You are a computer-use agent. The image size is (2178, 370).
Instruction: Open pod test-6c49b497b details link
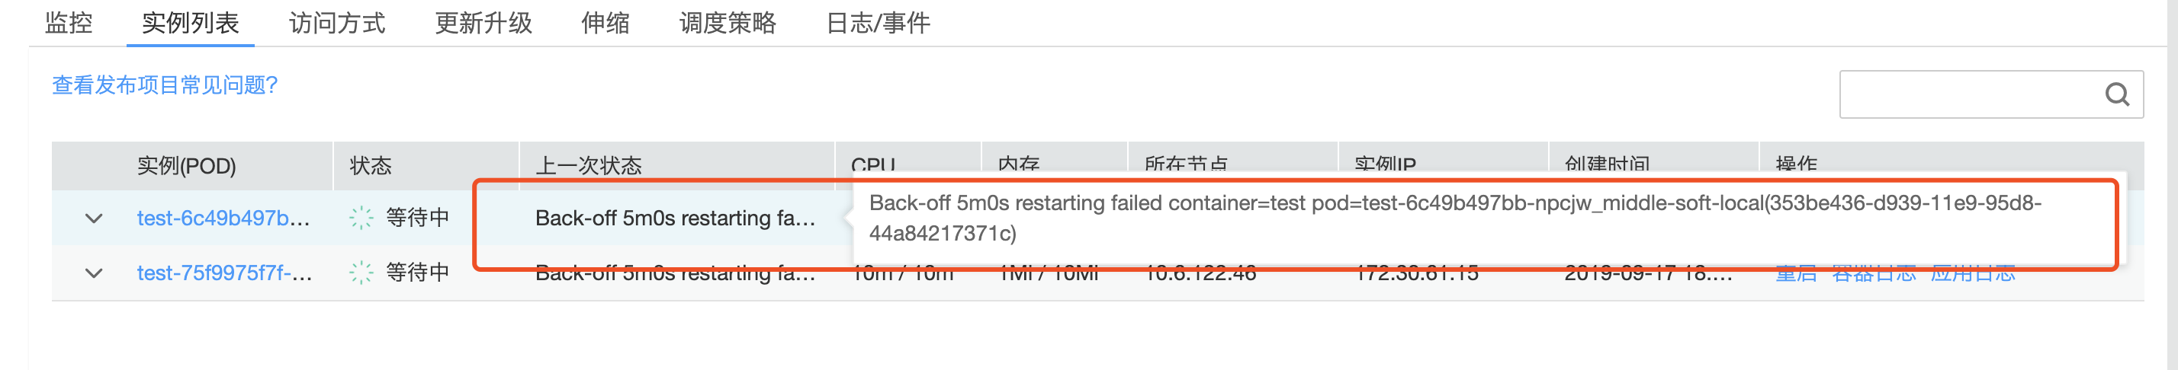coord(223,218)
